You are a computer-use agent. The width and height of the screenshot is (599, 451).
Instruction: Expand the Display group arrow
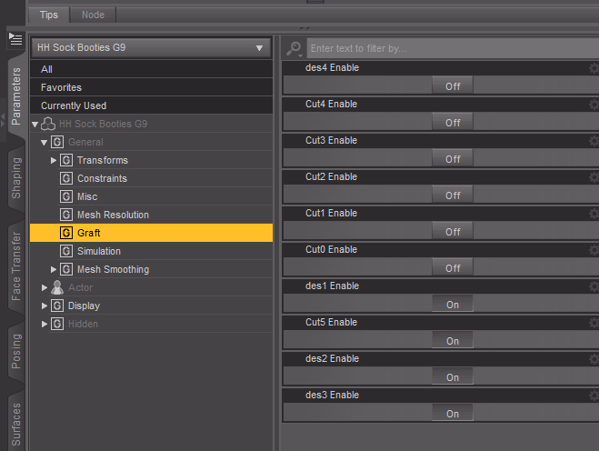(x=45, y=306)
